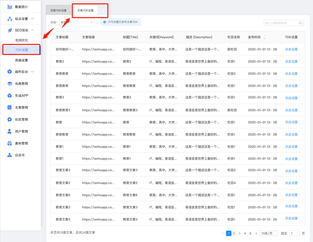Screen dimensions: 313x242
Task: Open the 栏目 dropdown selector
Action: pyautogui.click(x=77, y=22)
